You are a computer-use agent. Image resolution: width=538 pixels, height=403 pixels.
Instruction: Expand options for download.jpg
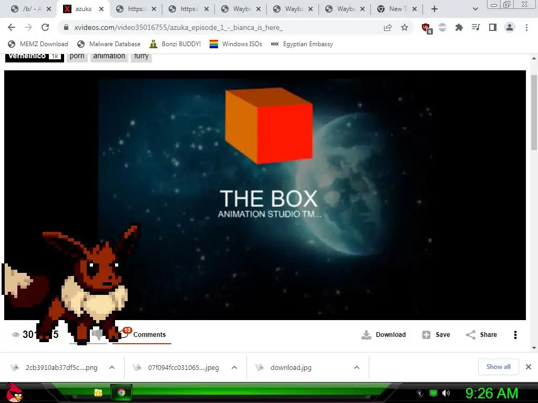(357, 367)
